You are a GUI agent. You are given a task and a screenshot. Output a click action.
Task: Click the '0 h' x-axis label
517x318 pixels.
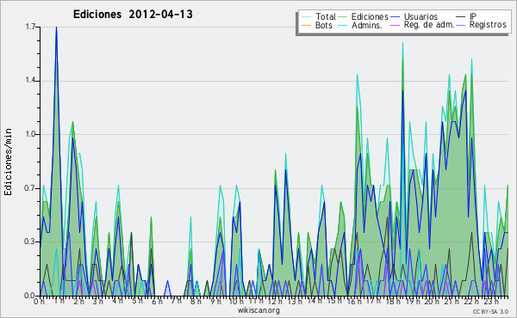40,302
